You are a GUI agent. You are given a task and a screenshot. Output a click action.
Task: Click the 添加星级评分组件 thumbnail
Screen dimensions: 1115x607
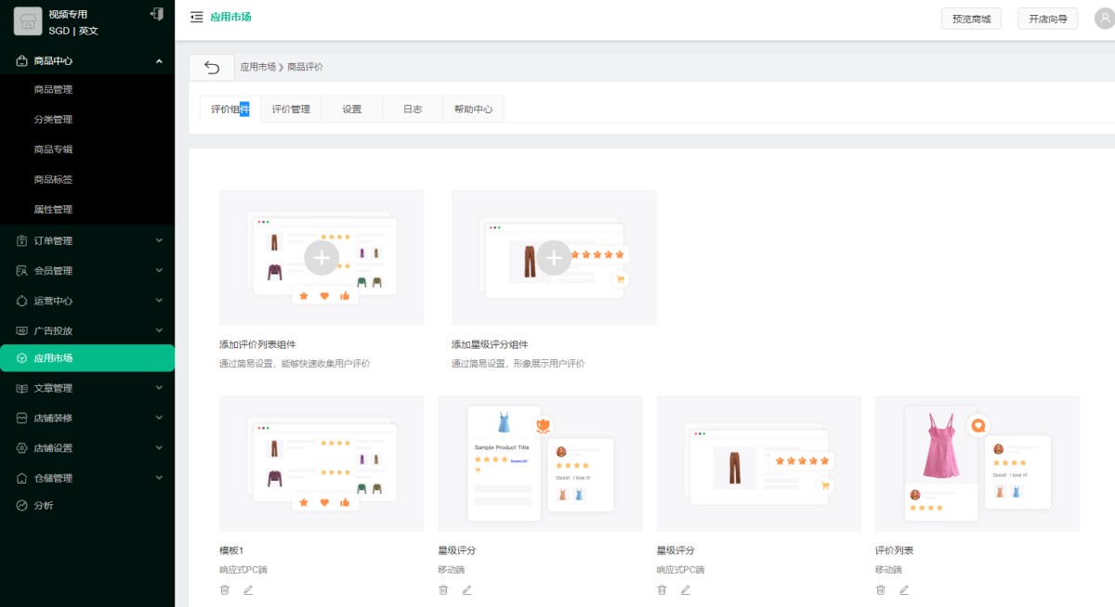[554, 257]
